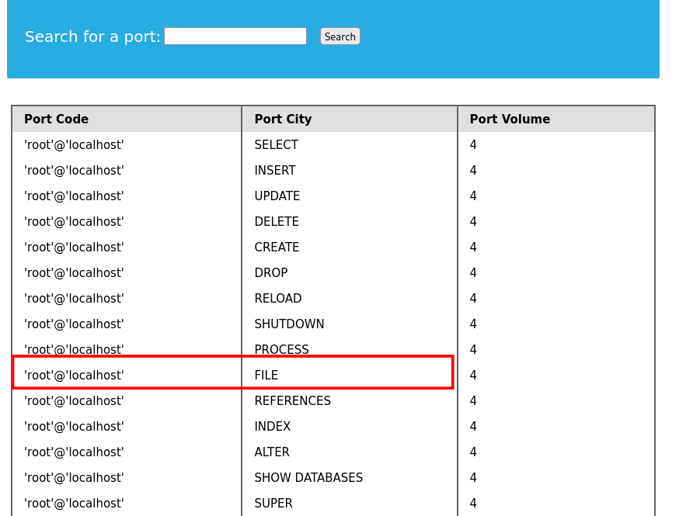This screenshot has width=700, height=516.
Task: Click the SHUTDOWN cell in table
Action: tap(289, 324)
